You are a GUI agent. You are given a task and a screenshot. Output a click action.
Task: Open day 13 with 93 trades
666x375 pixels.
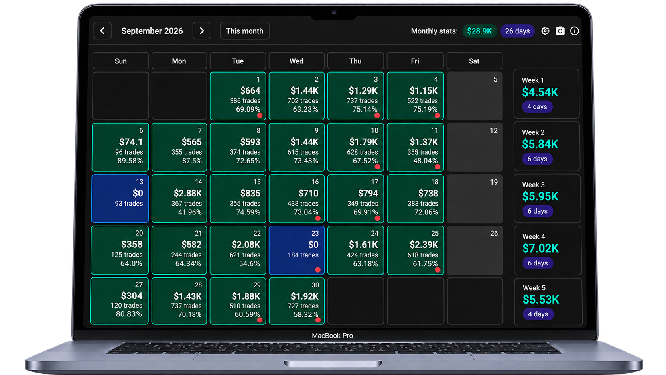coord(120,198)
